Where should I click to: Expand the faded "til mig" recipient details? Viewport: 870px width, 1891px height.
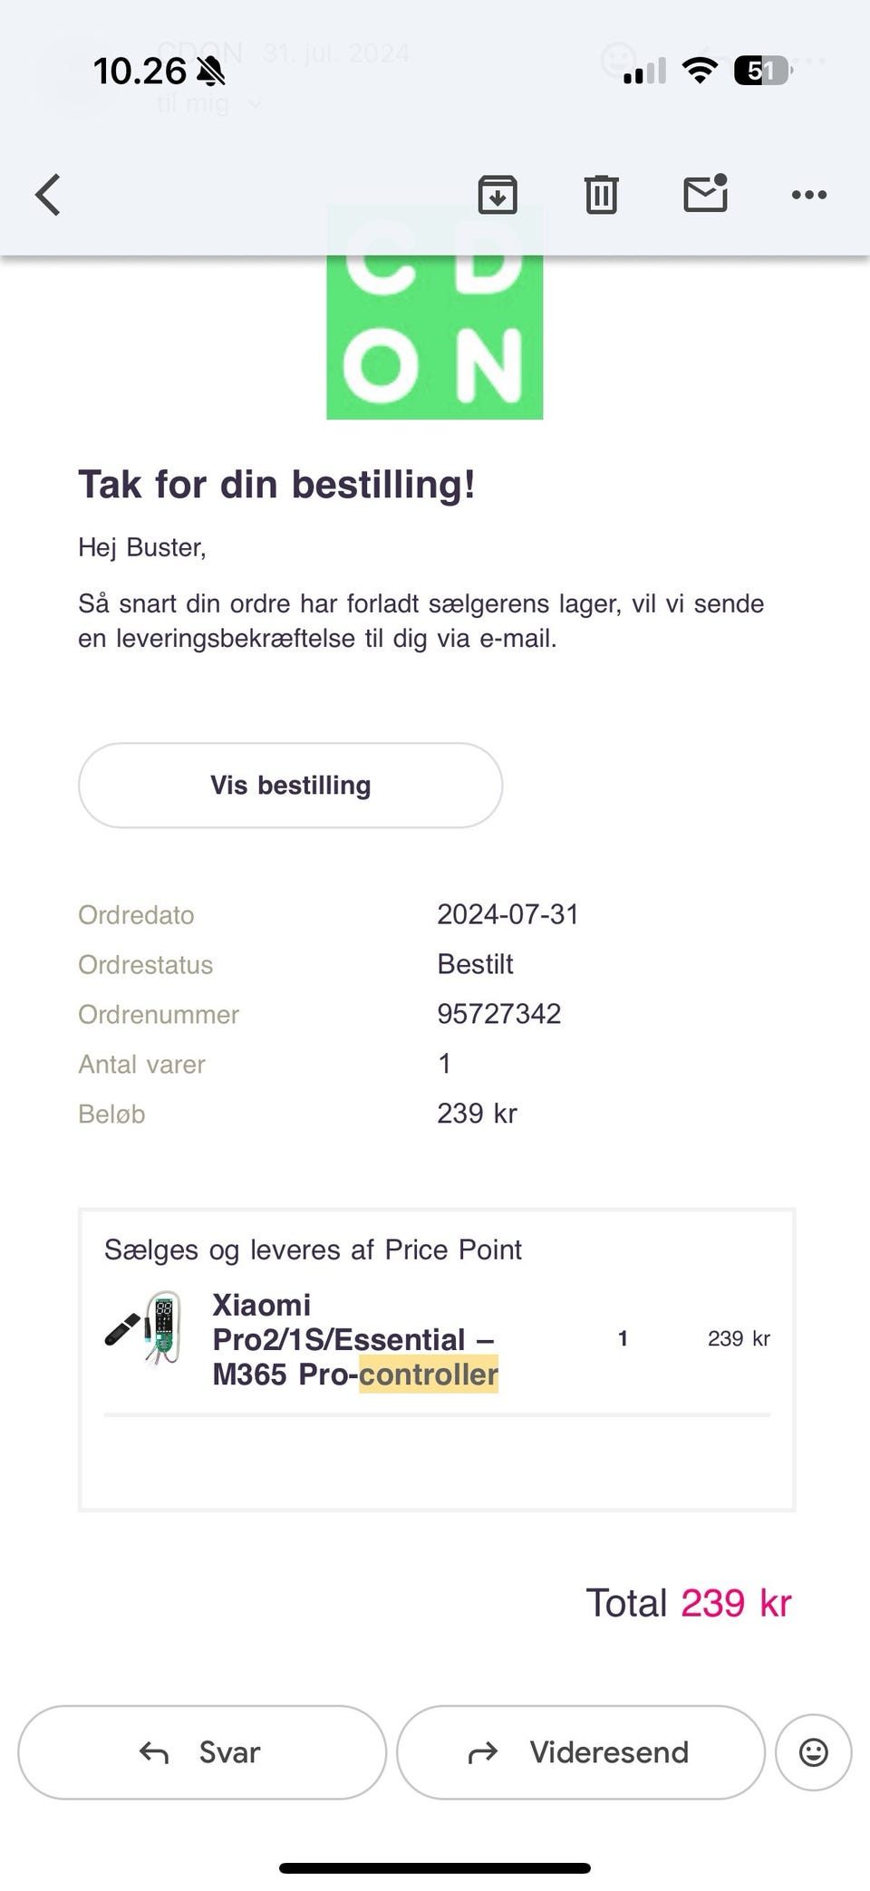point(208,104)
